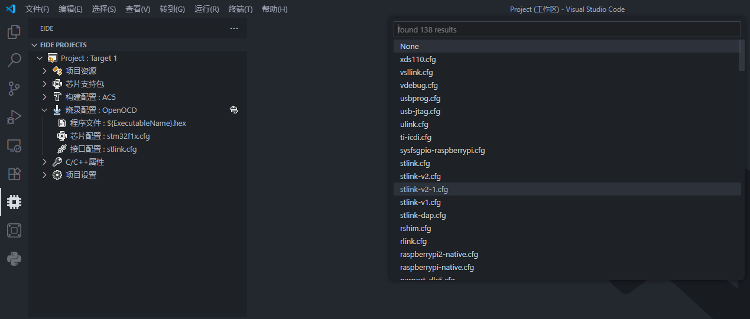Click the chip icon of 芯片配置
Viewport: 750px width, 319px height.
(62, 136)
